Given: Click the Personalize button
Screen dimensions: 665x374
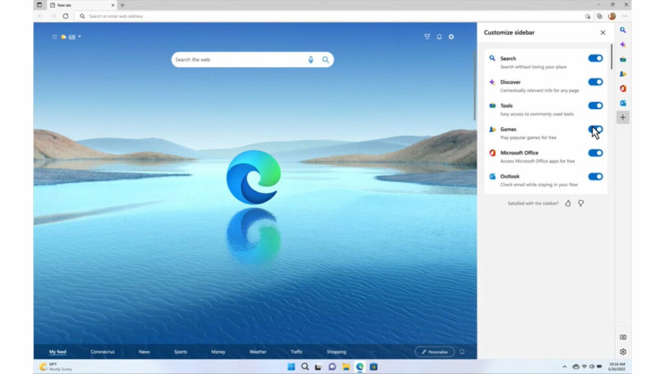Looking at the screenshot, I should coord(434,352).
